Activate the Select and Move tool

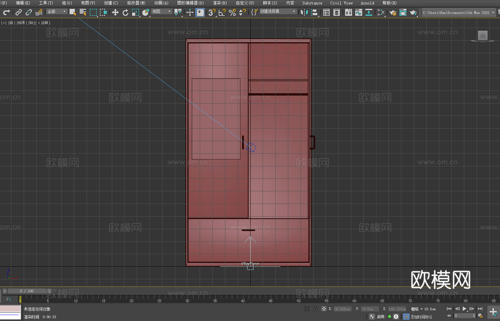click(x=115, y=12)
